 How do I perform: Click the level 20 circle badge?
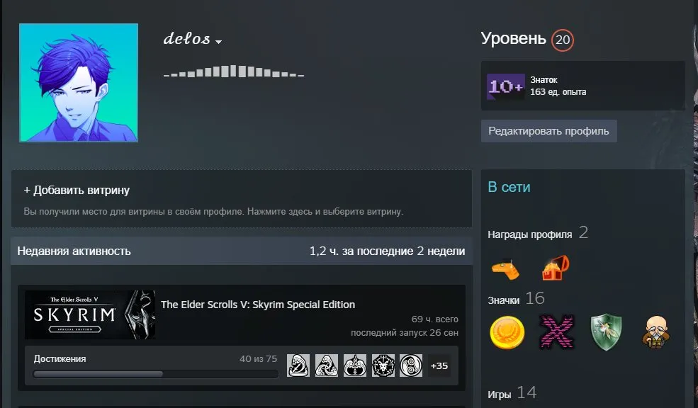point(563,40)
